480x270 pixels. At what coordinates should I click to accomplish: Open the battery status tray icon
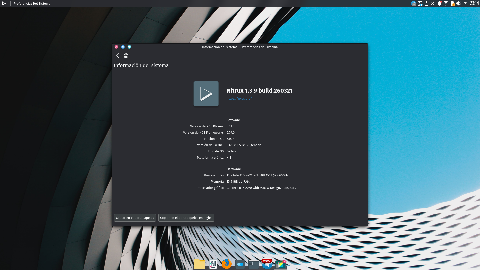453,3
